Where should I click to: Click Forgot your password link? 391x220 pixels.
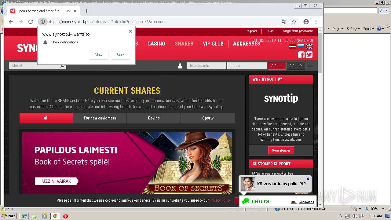point(298,31)
